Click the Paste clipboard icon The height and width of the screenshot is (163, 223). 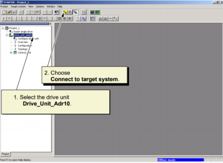pyautogui.click(x=38, y=12)
